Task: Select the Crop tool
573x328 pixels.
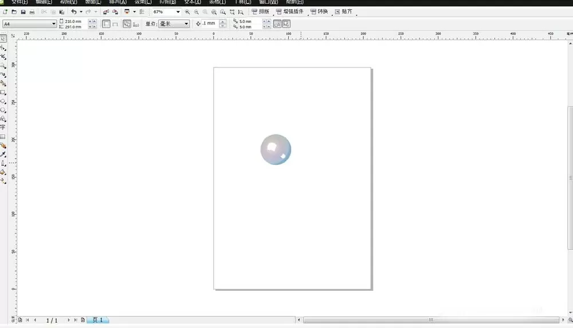Action: [3, 57]
